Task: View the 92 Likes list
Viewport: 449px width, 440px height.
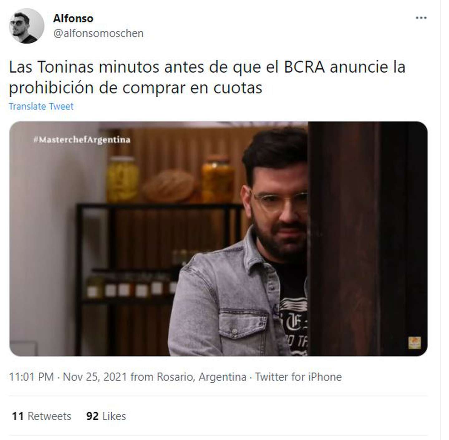Action: [106, 416]
